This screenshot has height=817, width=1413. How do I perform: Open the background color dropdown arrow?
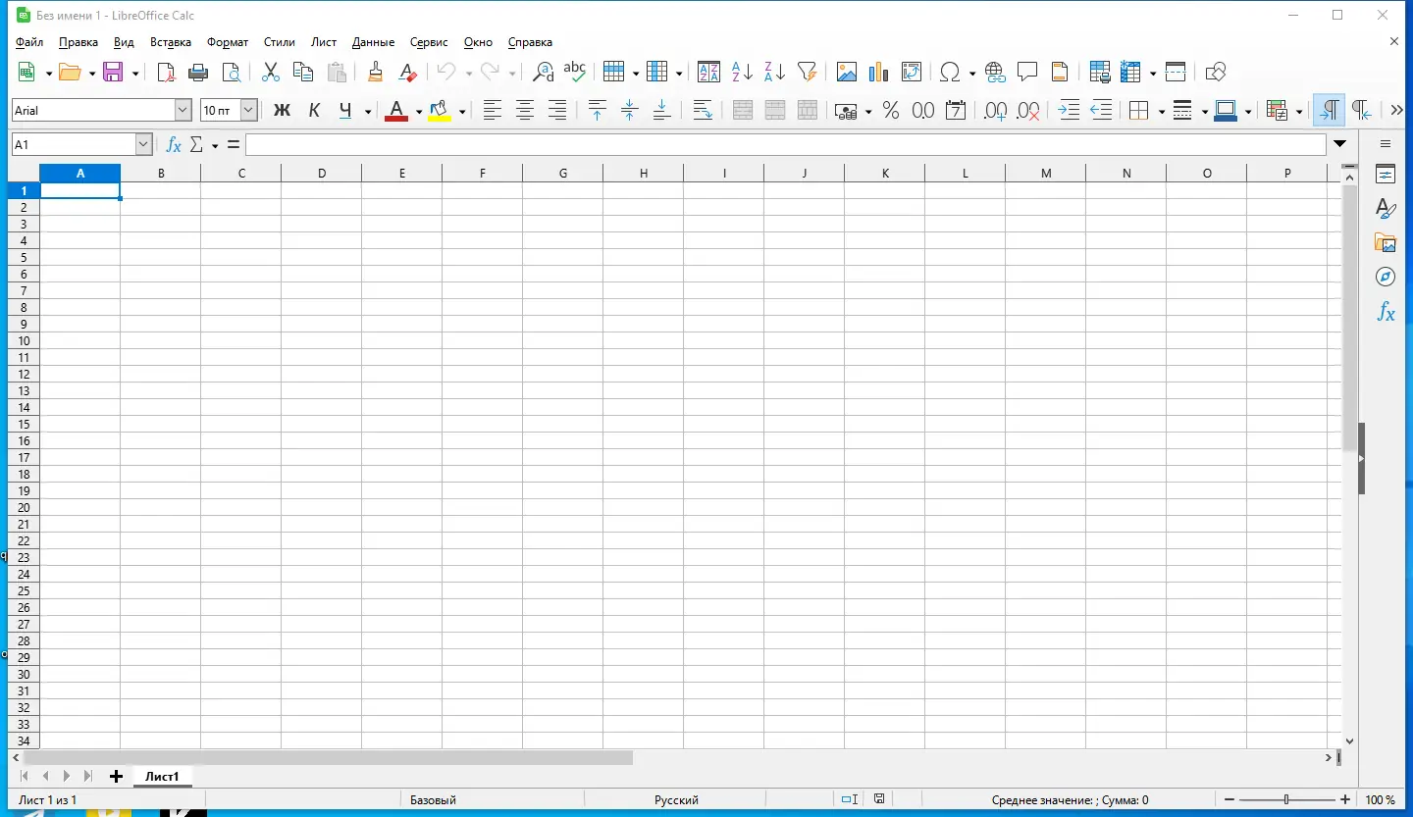pyautogui.click(x=462, y=112)
